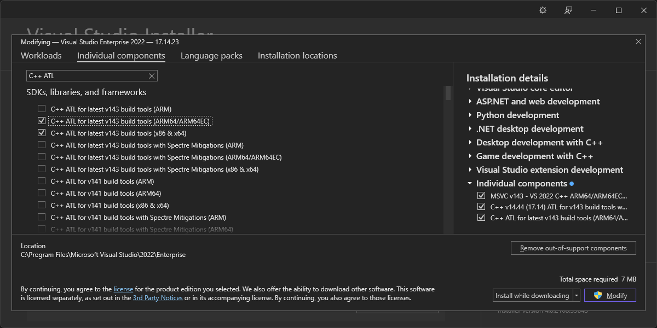This screenshot has width=657, height=328.
Task: Open the Install while downloading dropdown arrow
Action: [577, 296]
